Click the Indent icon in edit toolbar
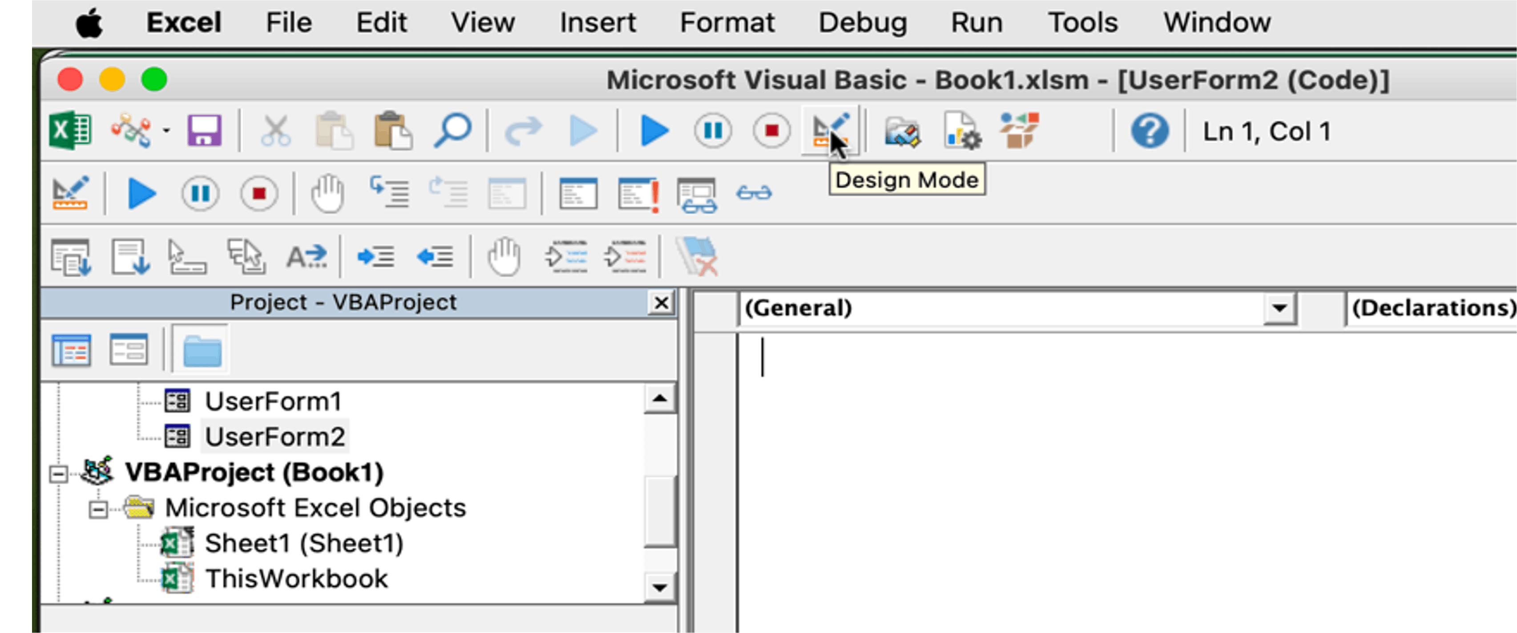The height and width of the screenshot is (633, 1517). click(376, 256)
